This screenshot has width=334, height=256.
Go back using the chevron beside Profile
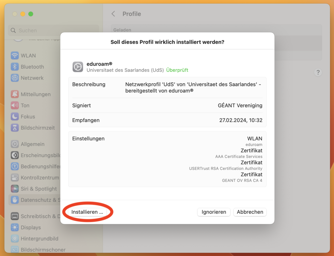(113, 14)
